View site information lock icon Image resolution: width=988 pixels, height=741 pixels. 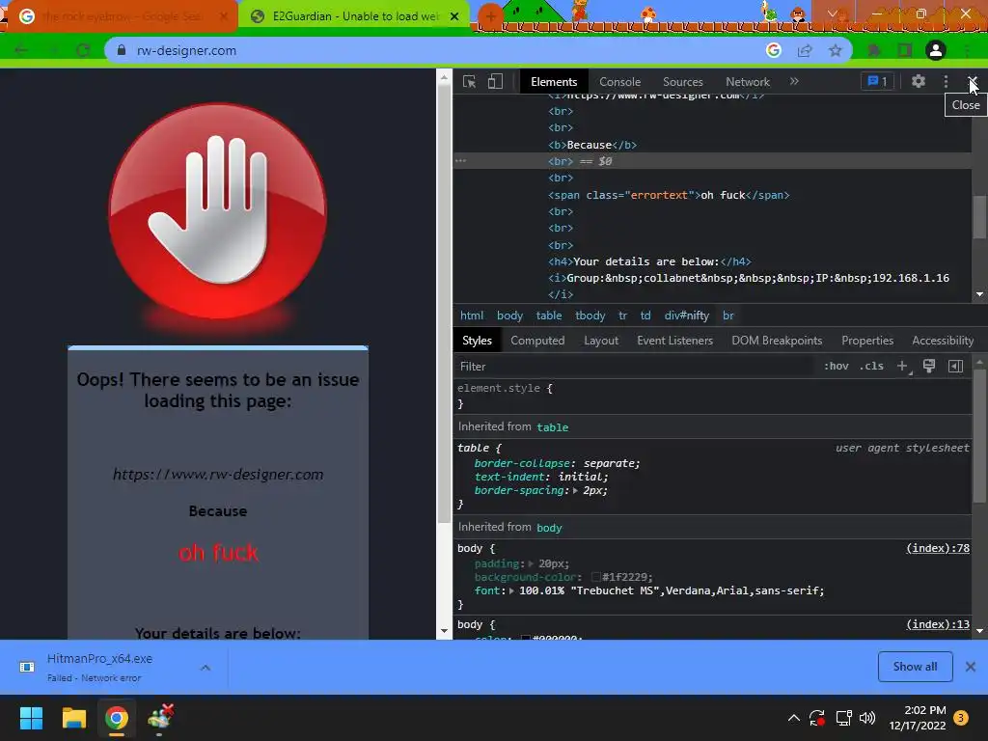tap(122, 50)
